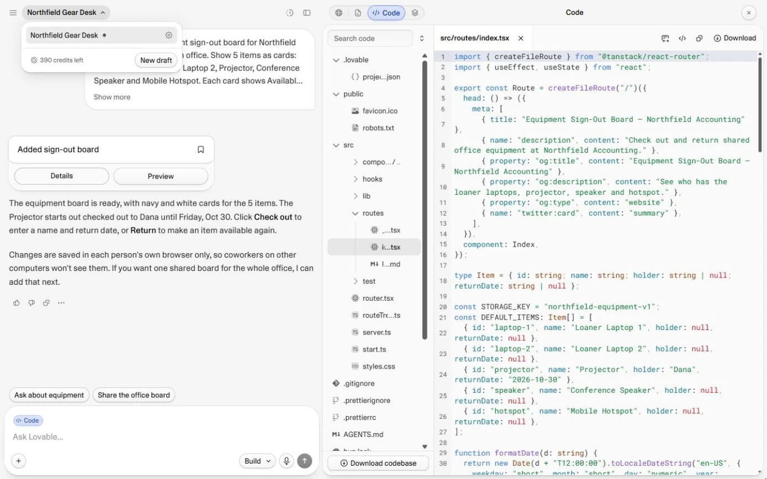Click the code brackets icon beside Download

click(682, 38)
